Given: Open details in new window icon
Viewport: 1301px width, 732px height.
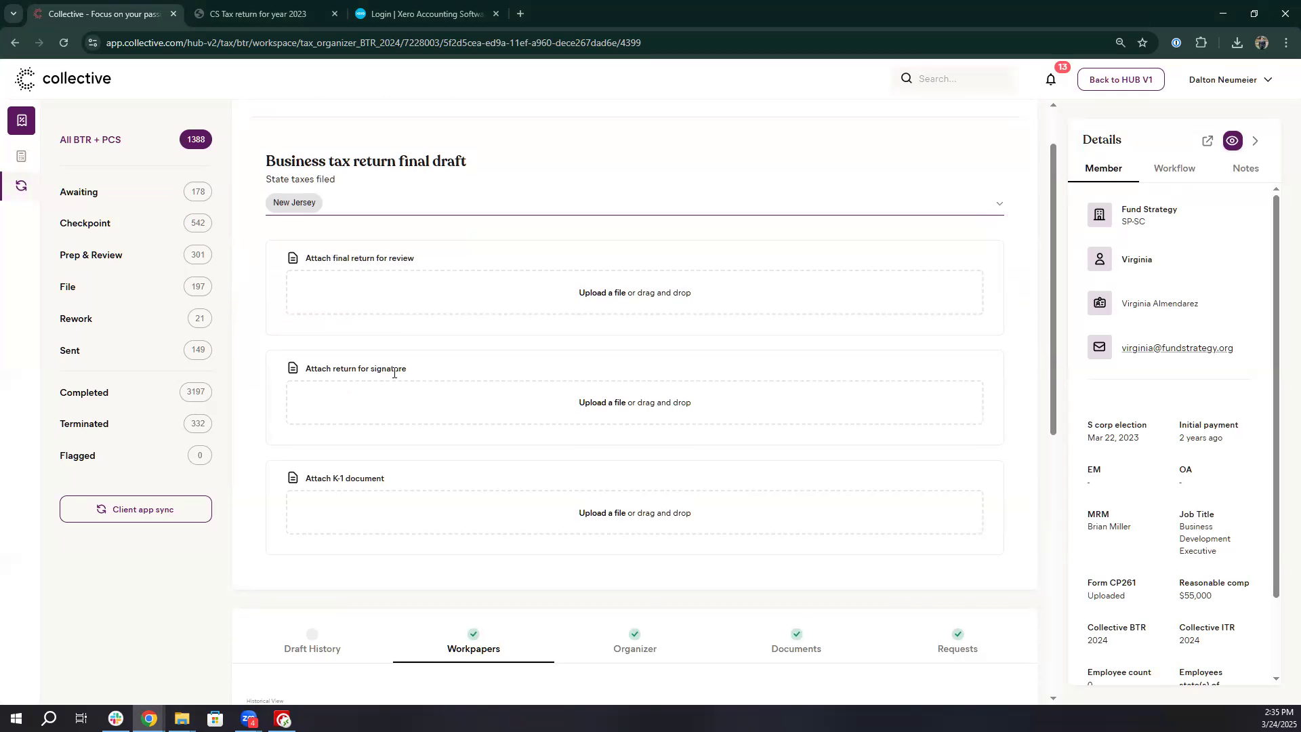Looking at the screenshot, I should [1207, 141].
